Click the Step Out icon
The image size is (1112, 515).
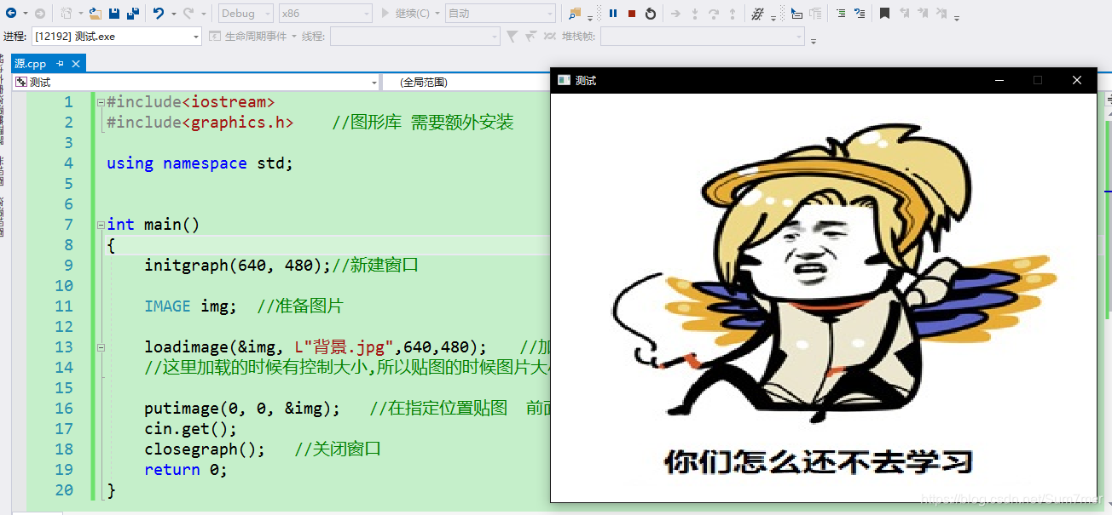click(x=733, y=14)
